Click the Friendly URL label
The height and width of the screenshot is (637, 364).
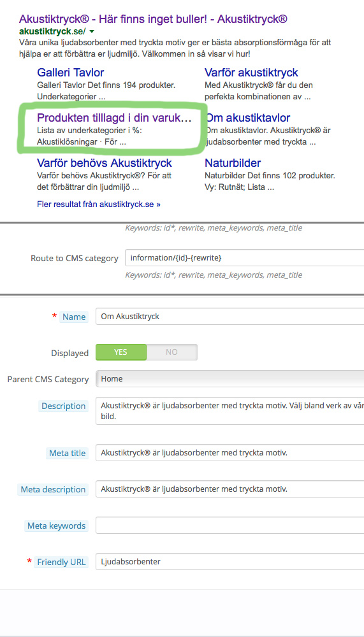coord(61,562)
